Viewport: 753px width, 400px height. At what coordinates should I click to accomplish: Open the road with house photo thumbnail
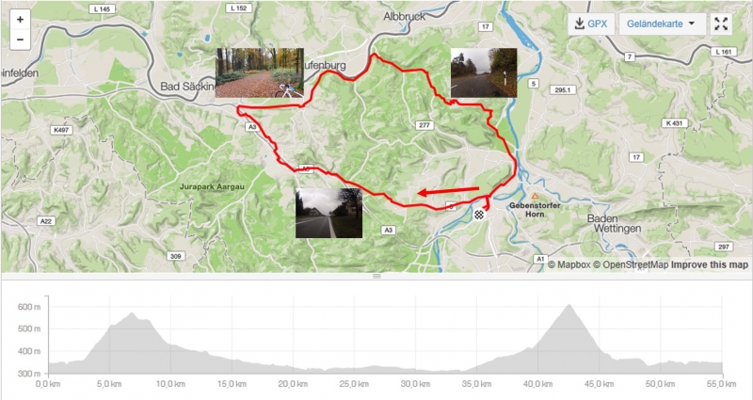pos(328,213)
